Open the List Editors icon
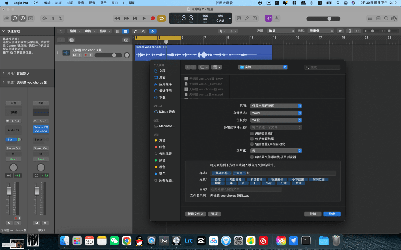The height and width of the screenshot is (250, 401). tap(370, 18)
